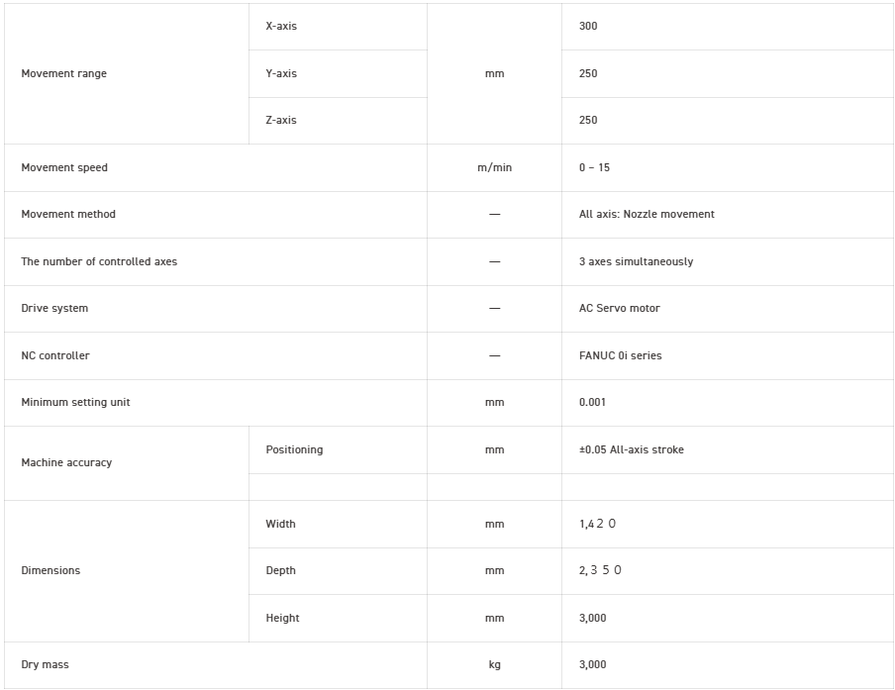The height and width of the screenshot is (690, 895).
Task: Click the Movement range row label
Action: [63, 73]
